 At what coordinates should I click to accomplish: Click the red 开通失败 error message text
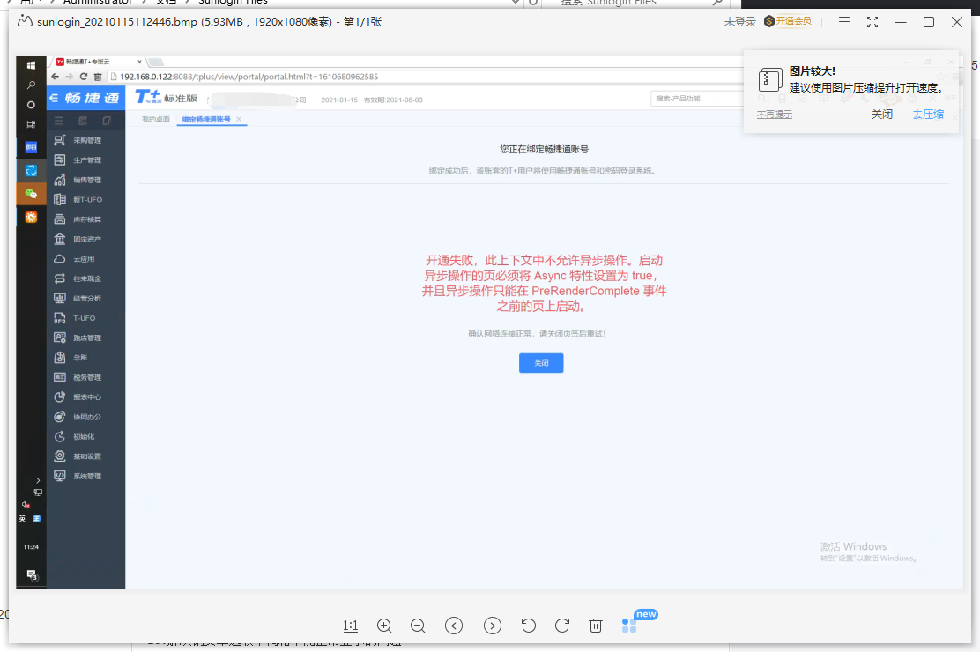point(544,283)
